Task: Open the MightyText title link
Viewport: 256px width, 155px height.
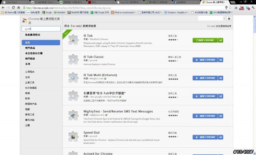Action: click(x=118, y=111)
